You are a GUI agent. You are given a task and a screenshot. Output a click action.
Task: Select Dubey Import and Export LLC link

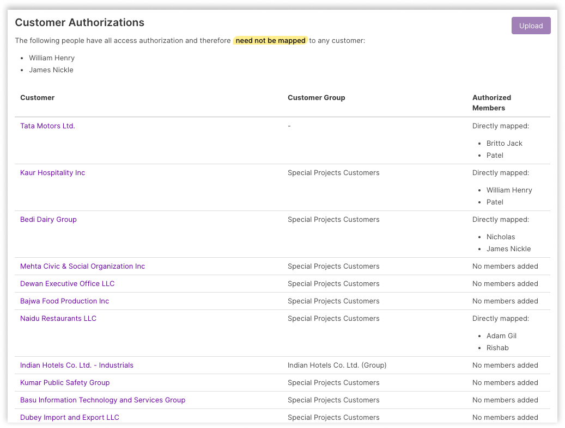(70, 417)
